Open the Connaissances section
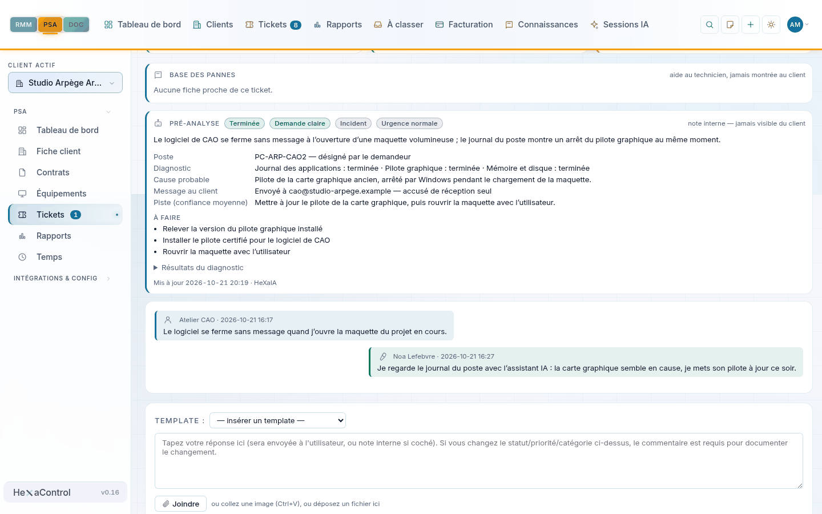The height and width of the screenshot is (514, 822). (542, 25)
